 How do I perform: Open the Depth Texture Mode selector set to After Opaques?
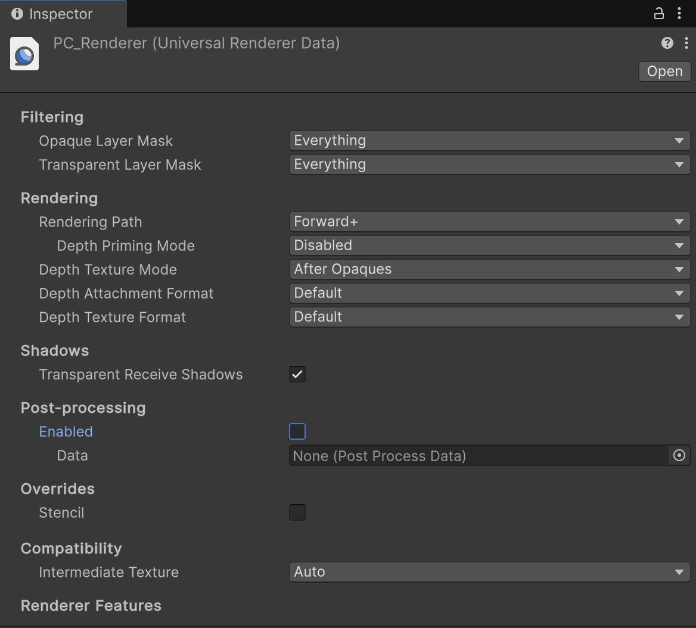[x=489, y=269]
